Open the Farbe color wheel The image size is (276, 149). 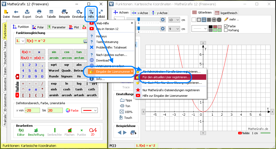(68, 110)
